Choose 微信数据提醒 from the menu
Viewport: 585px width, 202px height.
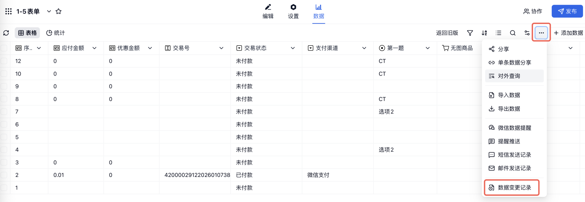pyautogui.click(x=514, y=128)
